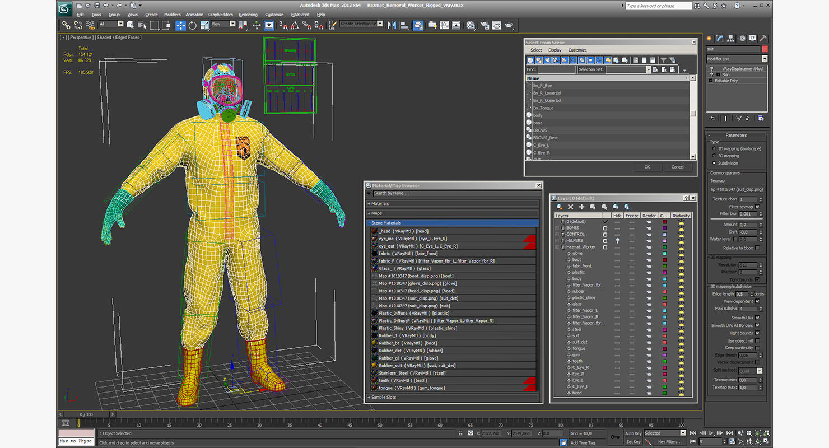
Task: Select the 2D mapping (landscape) radio button
Action: click(x=714, y=149)
